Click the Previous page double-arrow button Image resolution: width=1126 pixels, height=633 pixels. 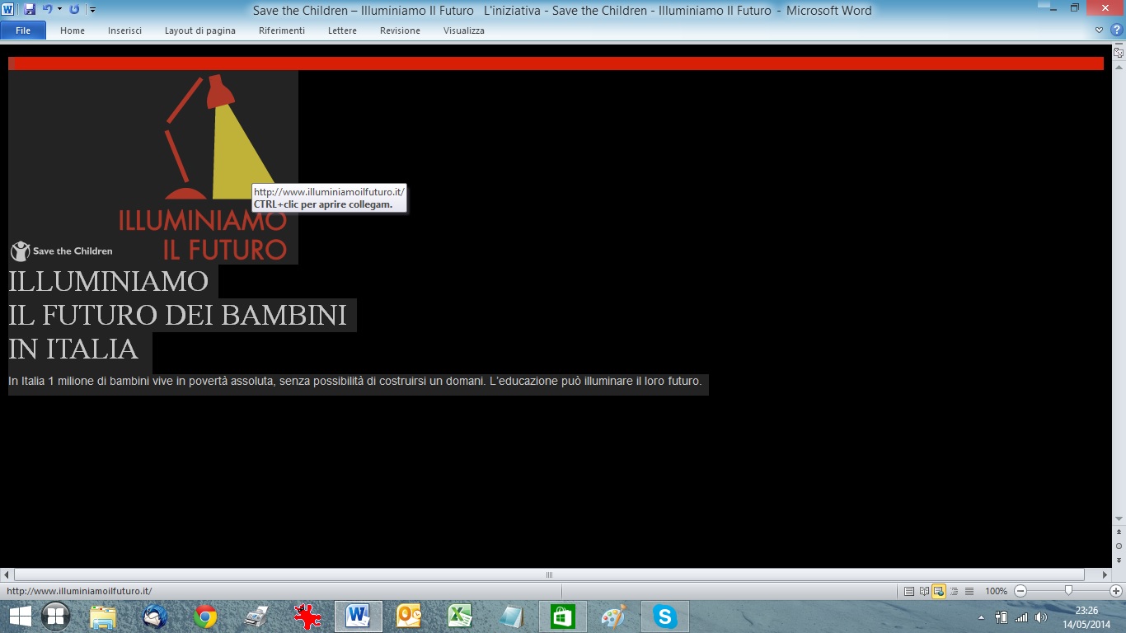point(1119,532)
